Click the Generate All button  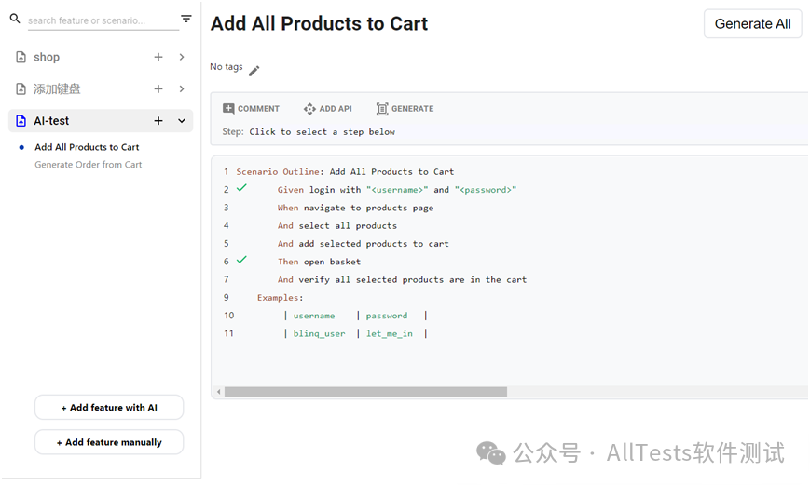(752, 23)
